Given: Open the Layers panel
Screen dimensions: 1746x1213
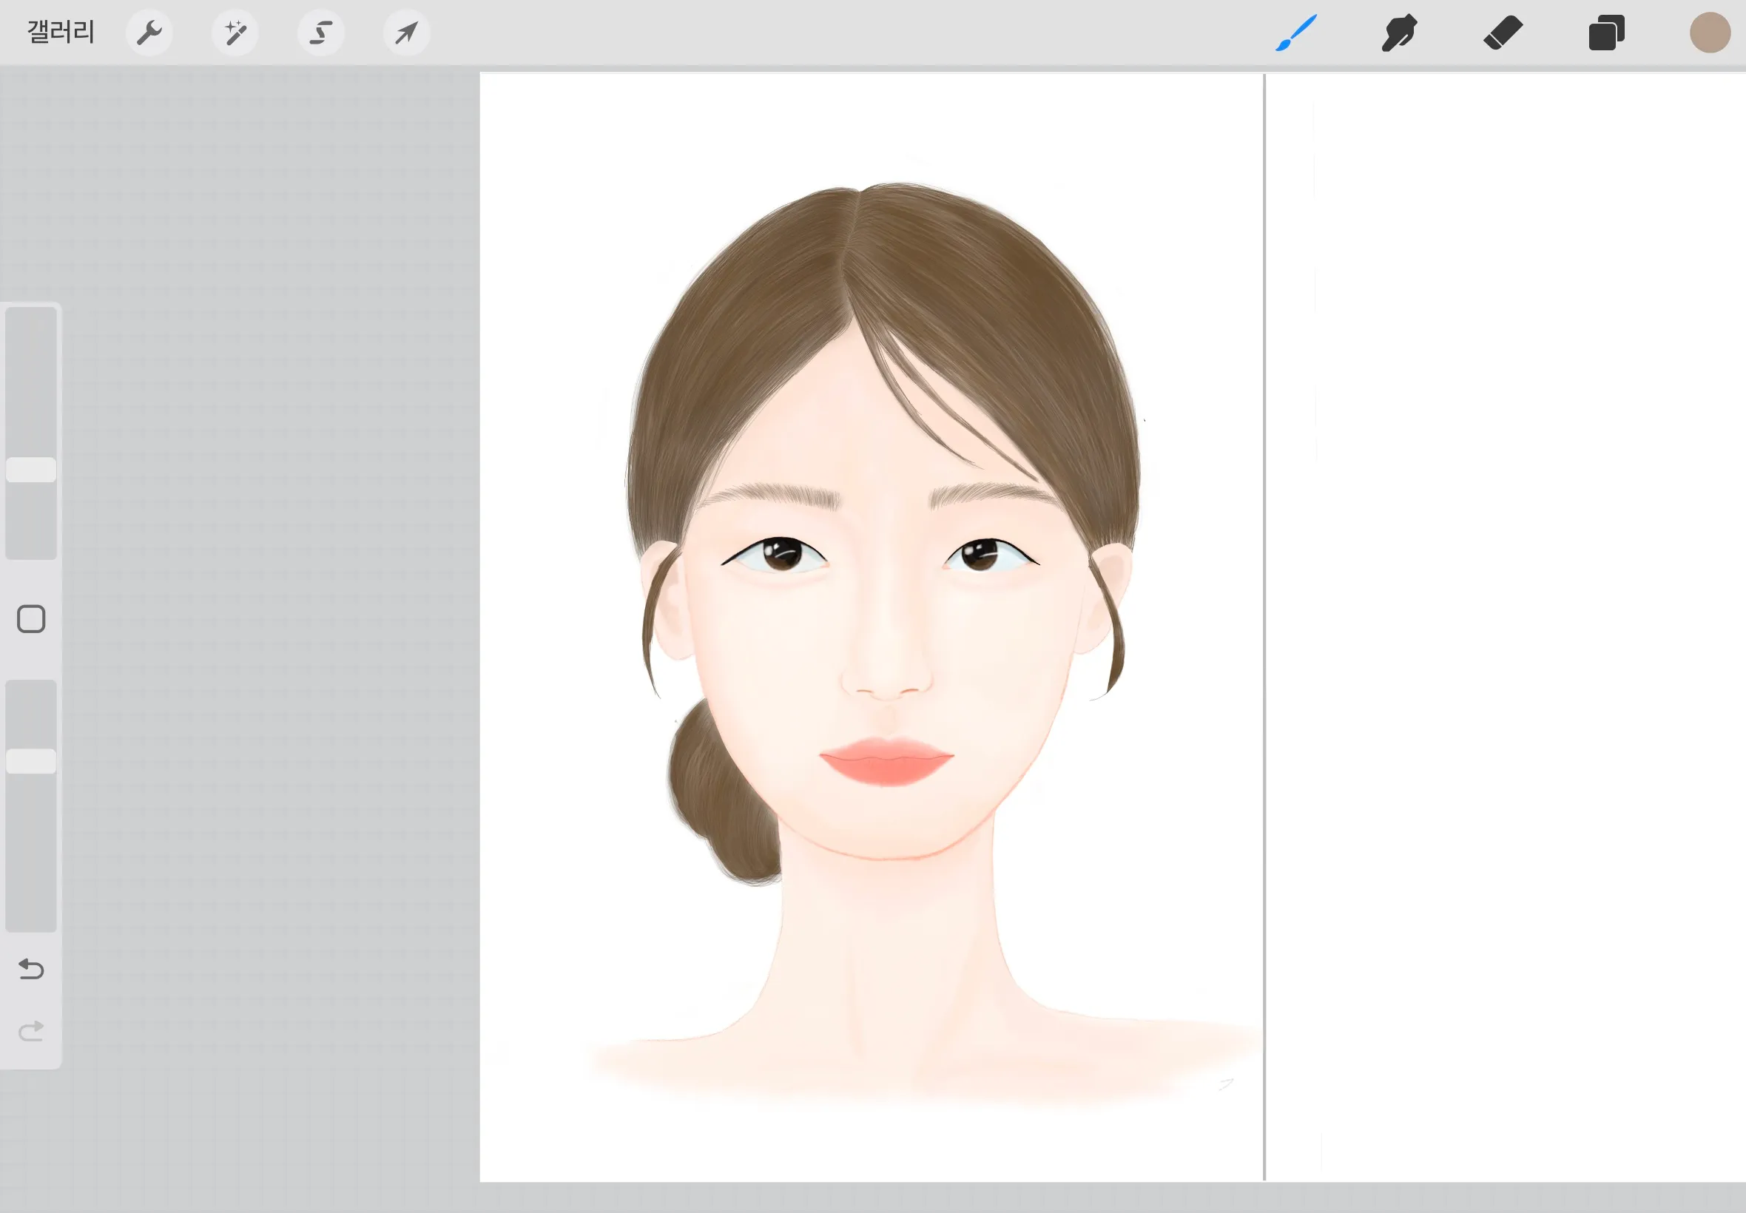Looking at the screenshot, I should [1606, 33].
